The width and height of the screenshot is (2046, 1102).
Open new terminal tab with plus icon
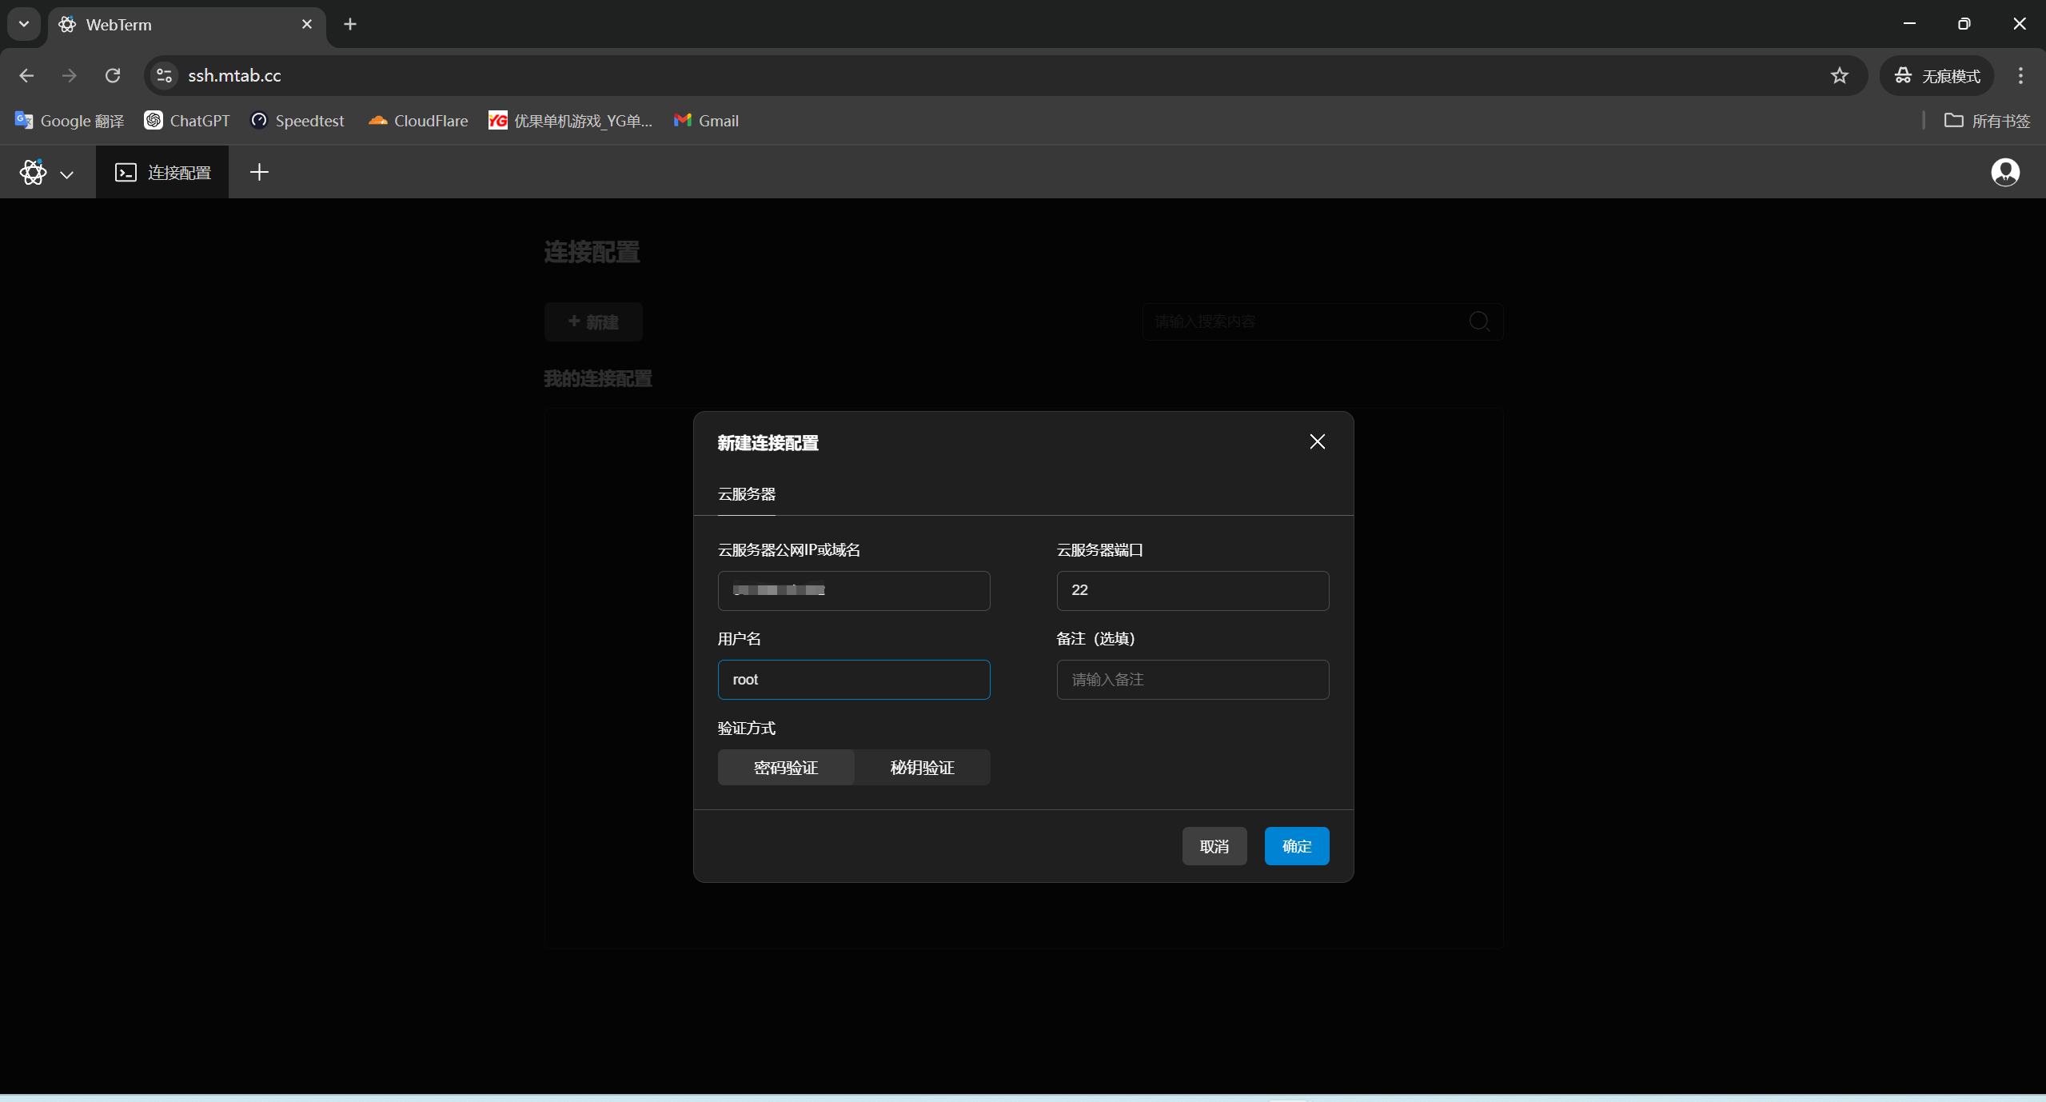click(259, 172)
